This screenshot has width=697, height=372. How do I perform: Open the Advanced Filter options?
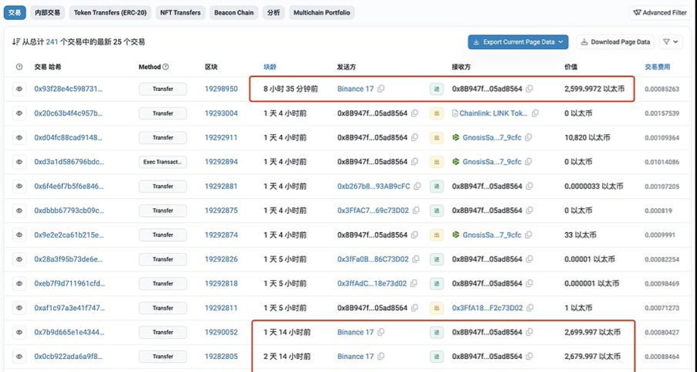pos(660,12)
